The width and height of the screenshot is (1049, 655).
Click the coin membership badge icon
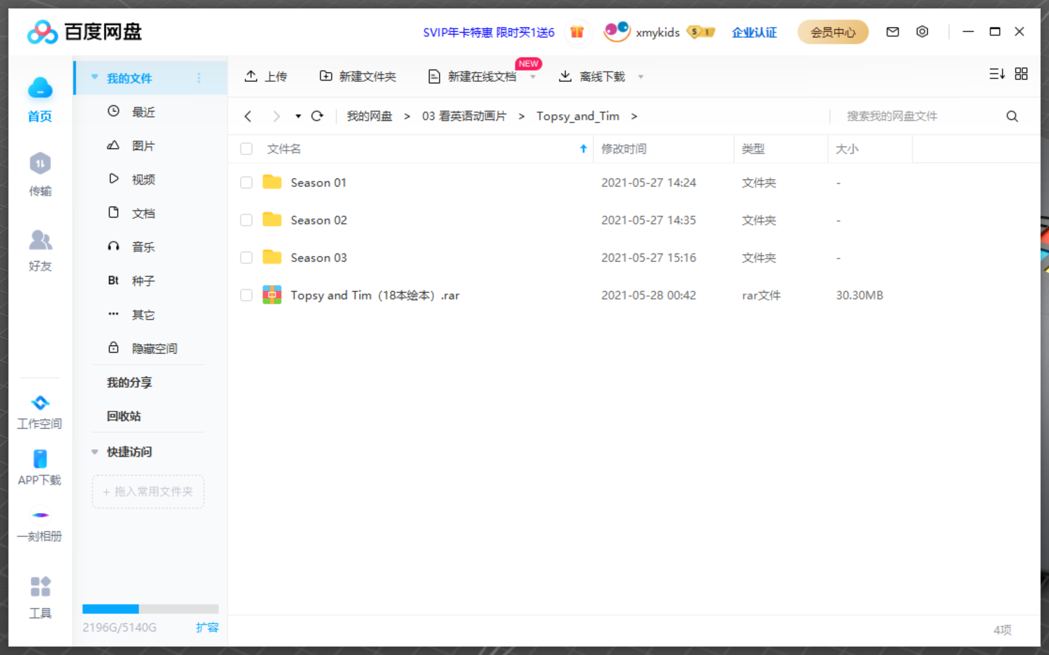click(x=701, y=32)
